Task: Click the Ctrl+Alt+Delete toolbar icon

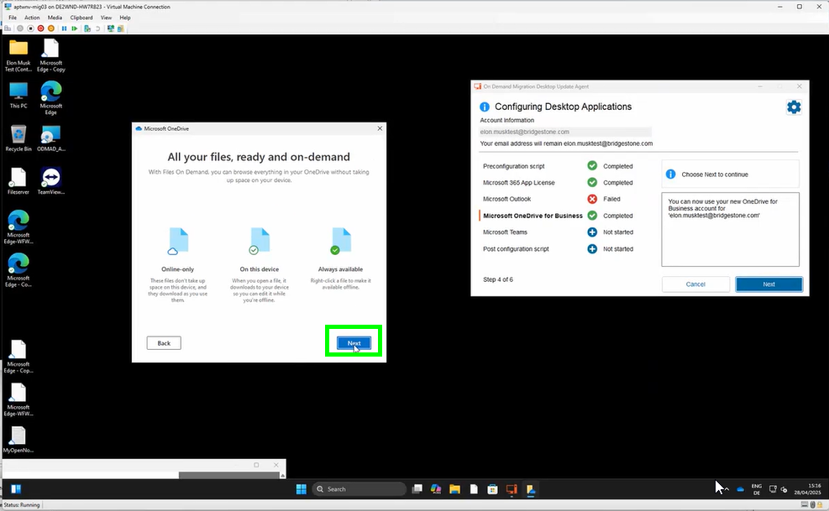Action: [x=8, y=29]
